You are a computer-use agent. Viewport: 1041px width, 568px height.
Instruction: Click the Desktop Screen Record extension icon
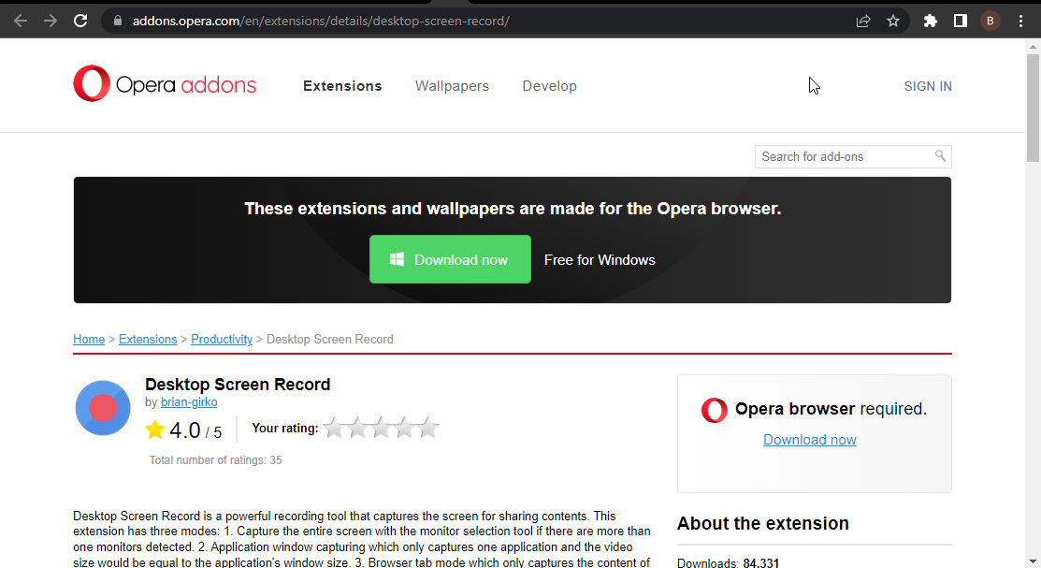(103, 408)
